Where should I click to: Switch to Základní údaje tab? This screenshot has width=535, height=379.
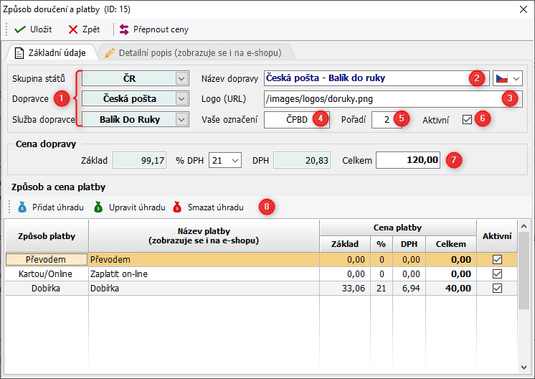coord(51,53)
